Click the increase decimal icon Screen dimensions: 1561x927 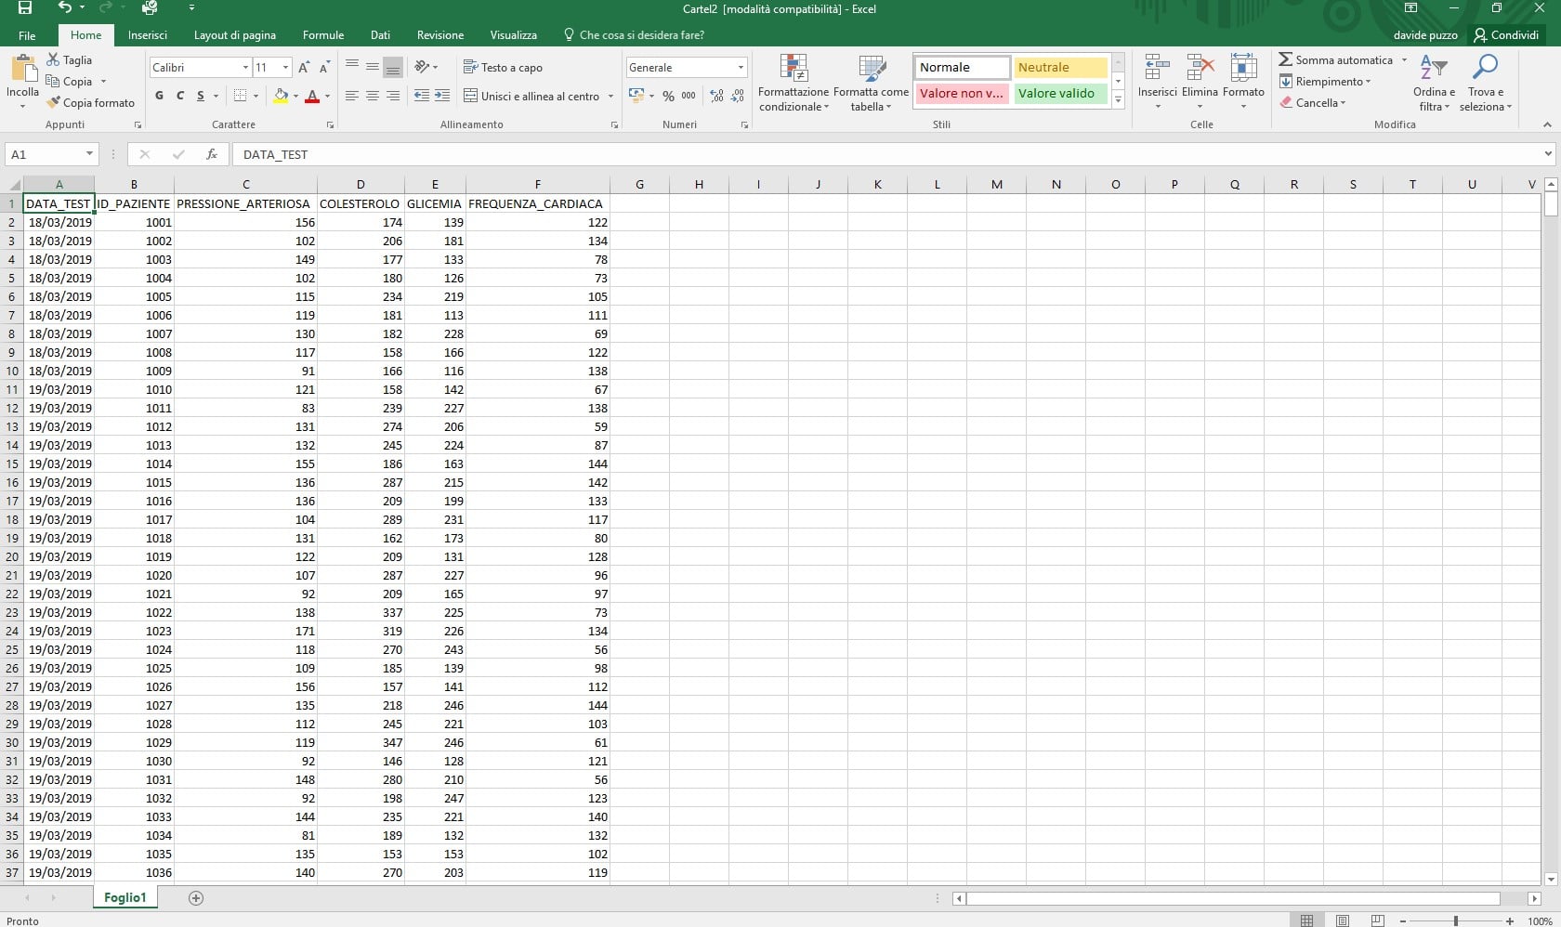[x=716, y=96]
